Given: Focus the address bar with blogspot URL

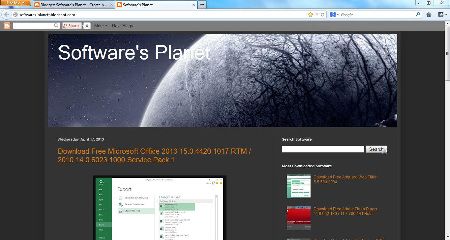Looking at the screenshot, I should pyautogui.click(x=162, y=15).
